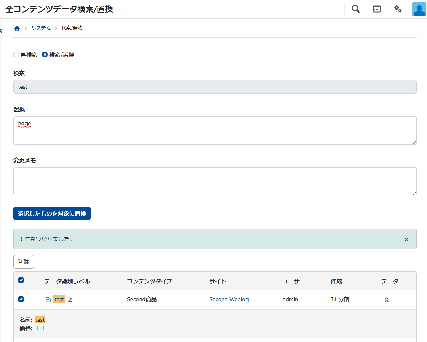This screenshot has height=342, width=427.
Task: Toggle the select-all checkbox in table header
Action: [x=21, y=281]
